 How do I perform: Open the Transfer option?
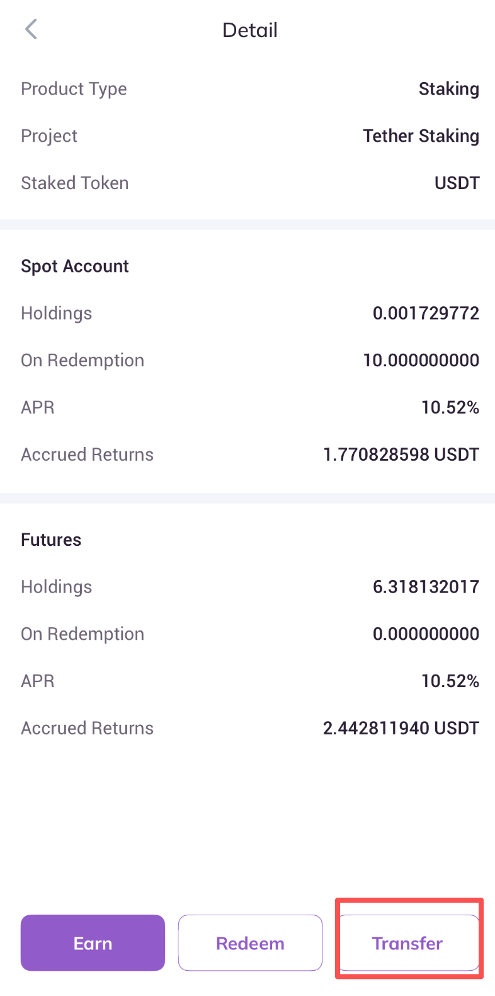(x=408, y=943)
